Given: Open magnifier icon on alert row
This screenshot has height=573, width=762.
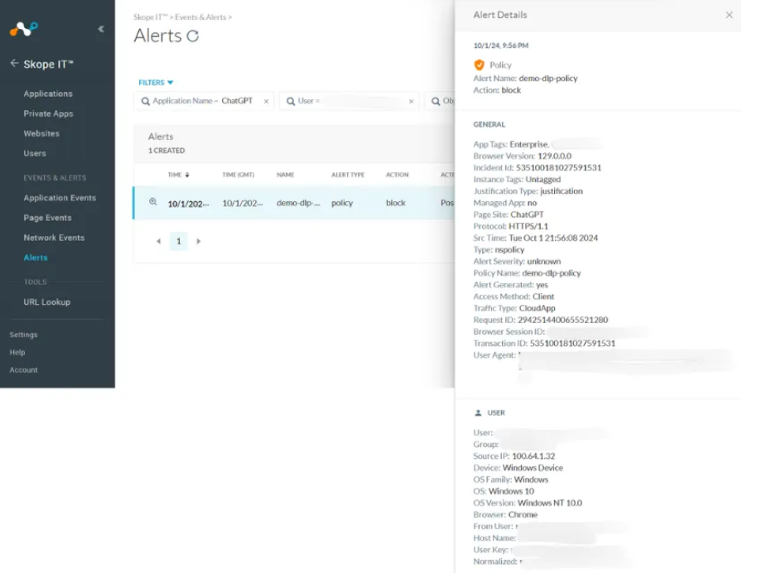Looking at the screenshot, I should pos(152,202).
